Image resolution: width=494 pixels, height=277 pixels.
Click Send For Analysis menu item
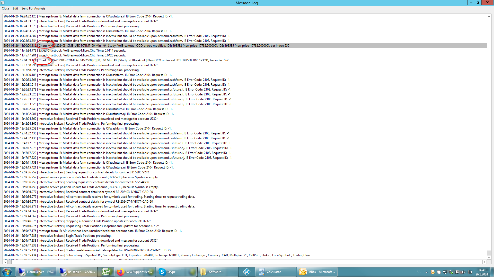point(33,8)
